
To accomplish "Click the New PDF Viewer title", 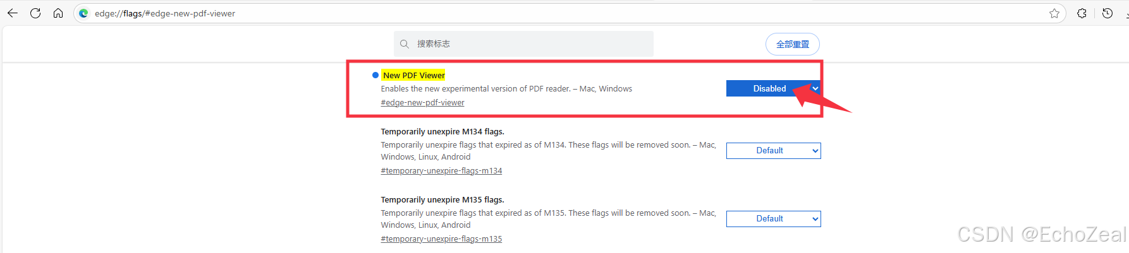I will [413, 75].
